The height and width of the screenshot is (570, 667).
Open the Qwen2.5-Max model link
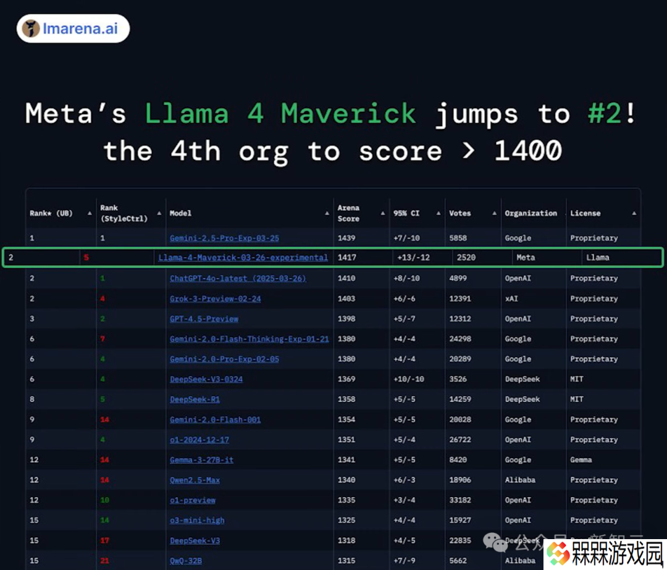[x=195, y=480]
